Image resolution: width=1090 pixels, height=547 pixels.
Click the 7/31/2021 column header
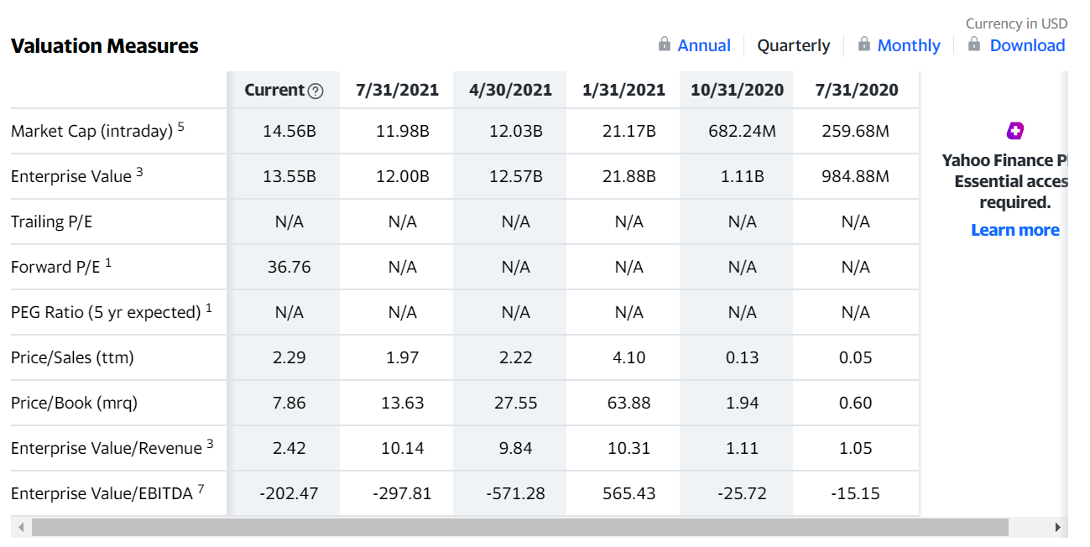[398, 90]
